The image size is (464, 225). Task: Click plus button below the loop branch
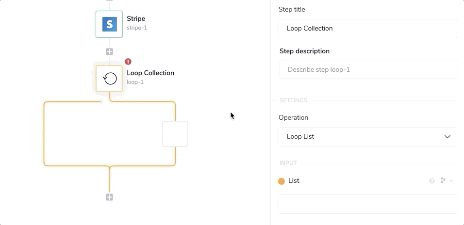pos(110,197)
